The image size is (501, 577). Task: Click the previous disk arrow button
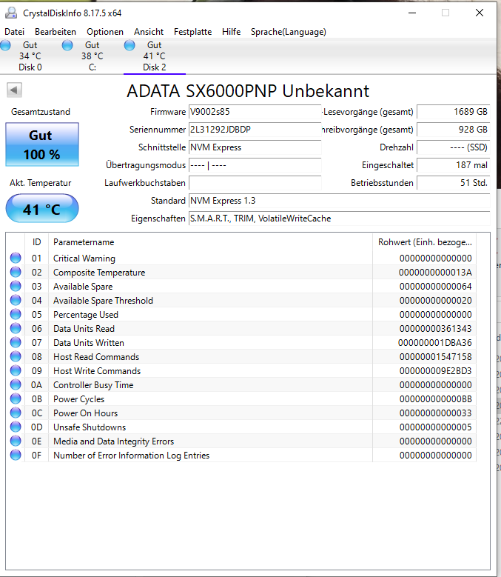(x=14, y=90)
